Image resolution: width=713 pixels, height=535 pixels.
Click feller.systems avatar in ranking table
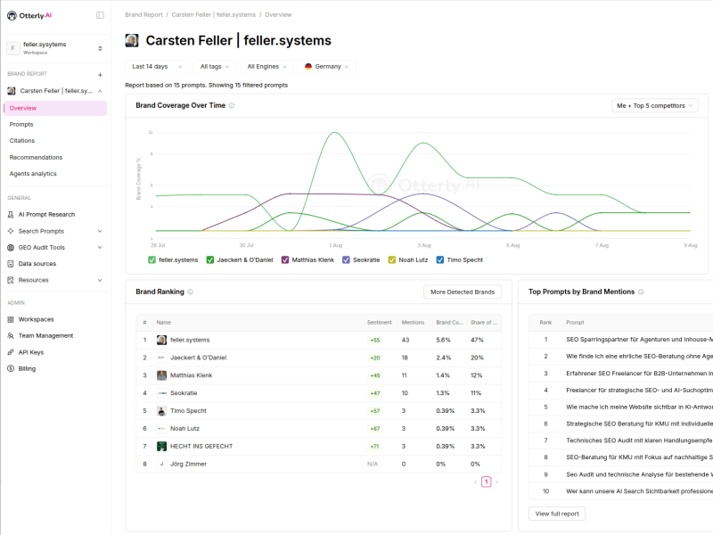[161, 340]
